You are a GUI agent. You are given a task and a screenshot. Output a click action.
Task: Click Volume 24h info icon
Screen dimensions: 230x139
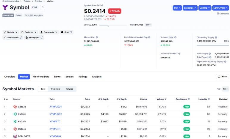176,37
